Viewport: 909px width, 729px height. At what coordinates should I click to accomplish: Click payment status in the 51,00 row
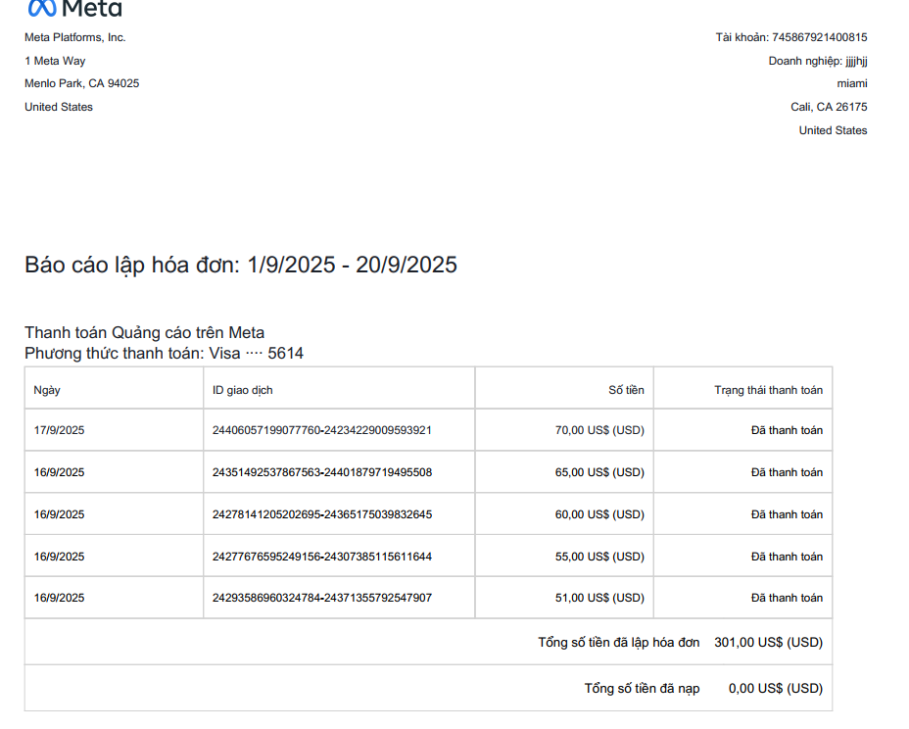[x=787, y=598]
